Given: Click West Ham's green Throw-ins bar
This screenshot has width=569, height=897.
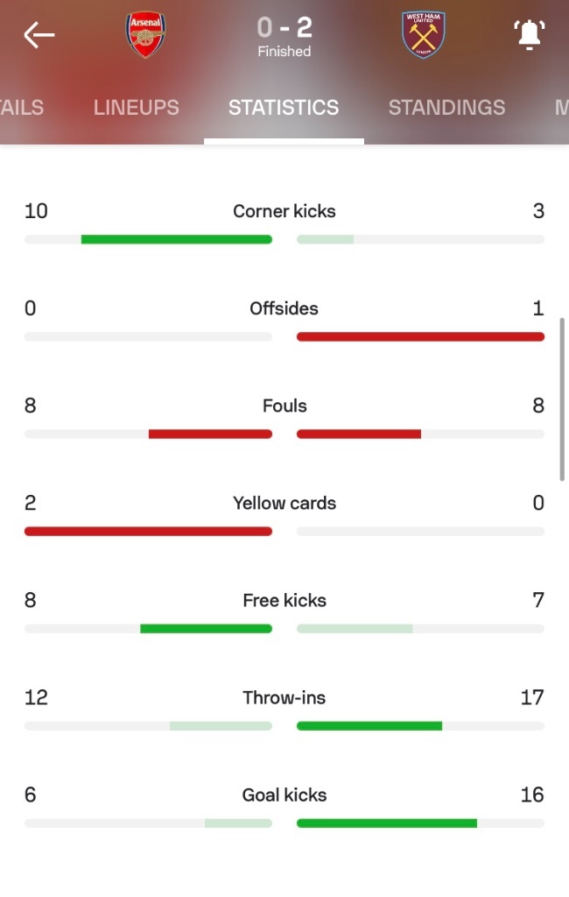Looking at the screenshot, I should 369,726.
